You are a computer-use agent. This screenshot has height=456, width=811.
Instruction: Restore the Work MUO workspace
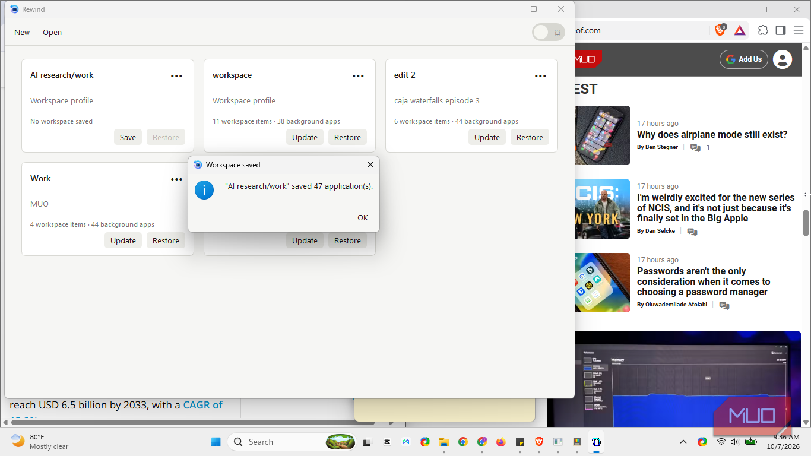[166, 240]
